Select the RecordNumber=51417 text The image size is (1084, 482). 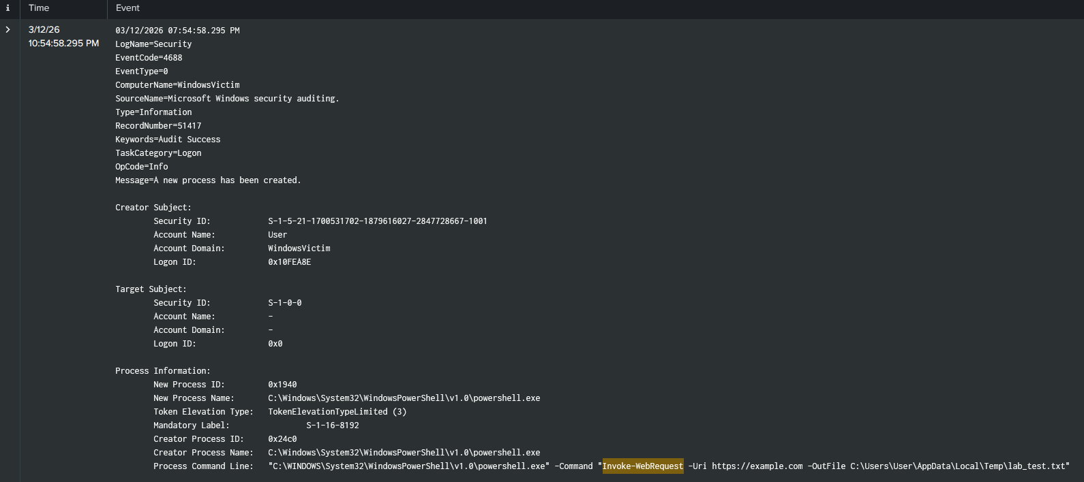(x=158, y=126)
